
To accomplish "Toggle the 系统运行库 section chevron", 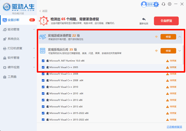I will (180, 51).
